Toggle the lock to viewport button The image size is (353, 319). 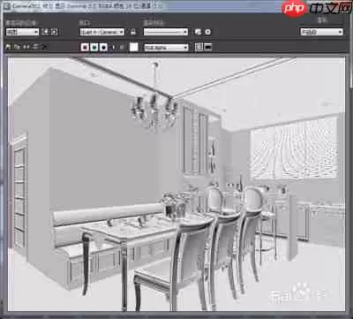coord(133,32)
